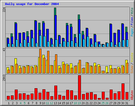The image size is (135, 106).
Task: Select the red KBytes bar for day 30
Action: (x=123, y=92)
